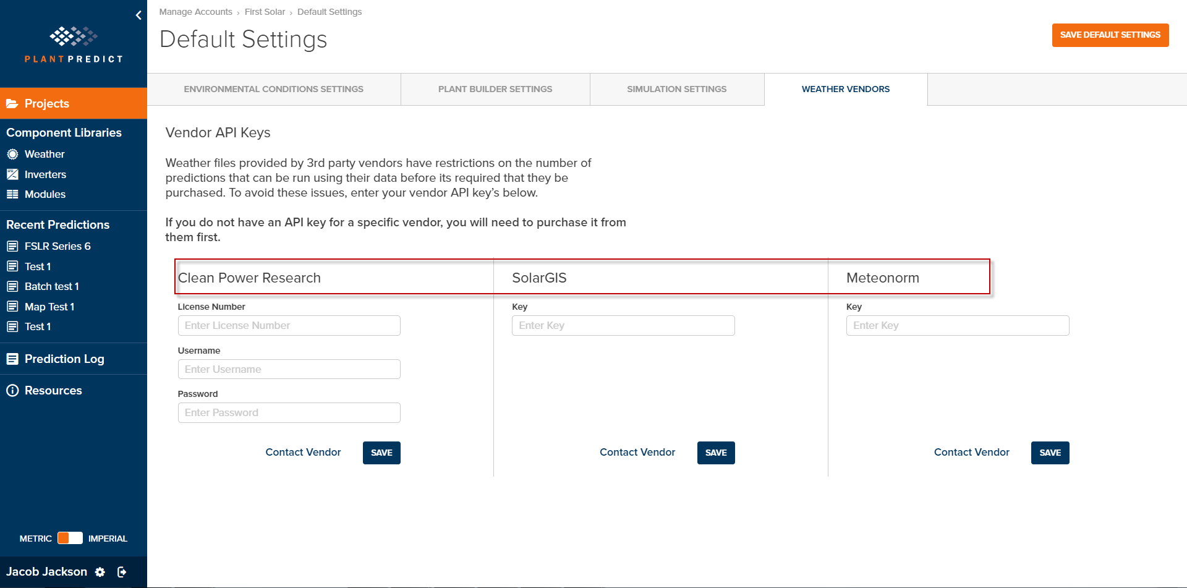Click the Resources info icon
Image resolution: width=1187 pixels, height=588 pixels.
coord(12,391)
